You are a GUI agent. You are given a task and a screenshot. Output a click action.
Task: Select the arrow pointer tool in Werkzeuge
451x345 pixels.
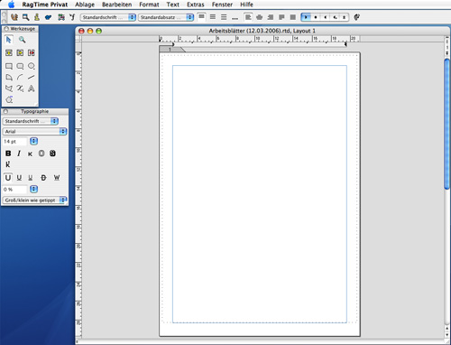[9, 40]
